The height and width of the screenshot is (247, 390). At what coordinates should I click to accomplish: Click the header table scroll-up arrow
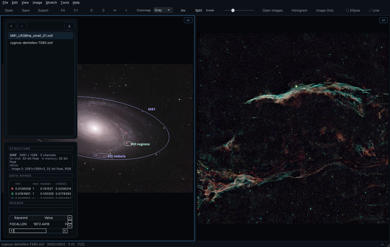point(70,218)
